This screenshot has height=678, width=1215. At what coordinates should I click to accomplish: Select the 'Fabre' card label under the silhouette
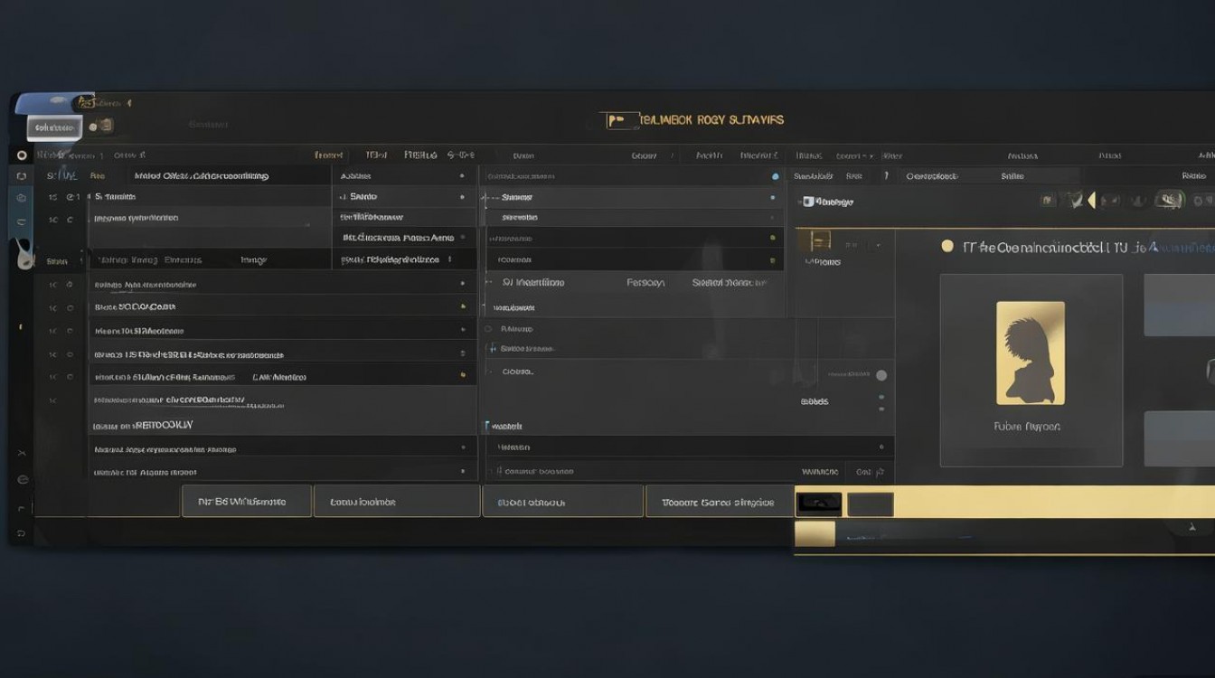(1026, 427)
